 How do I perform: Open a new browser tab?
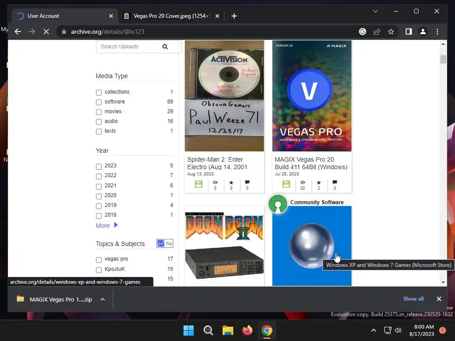pyautogui.click(x=234, y=16)
